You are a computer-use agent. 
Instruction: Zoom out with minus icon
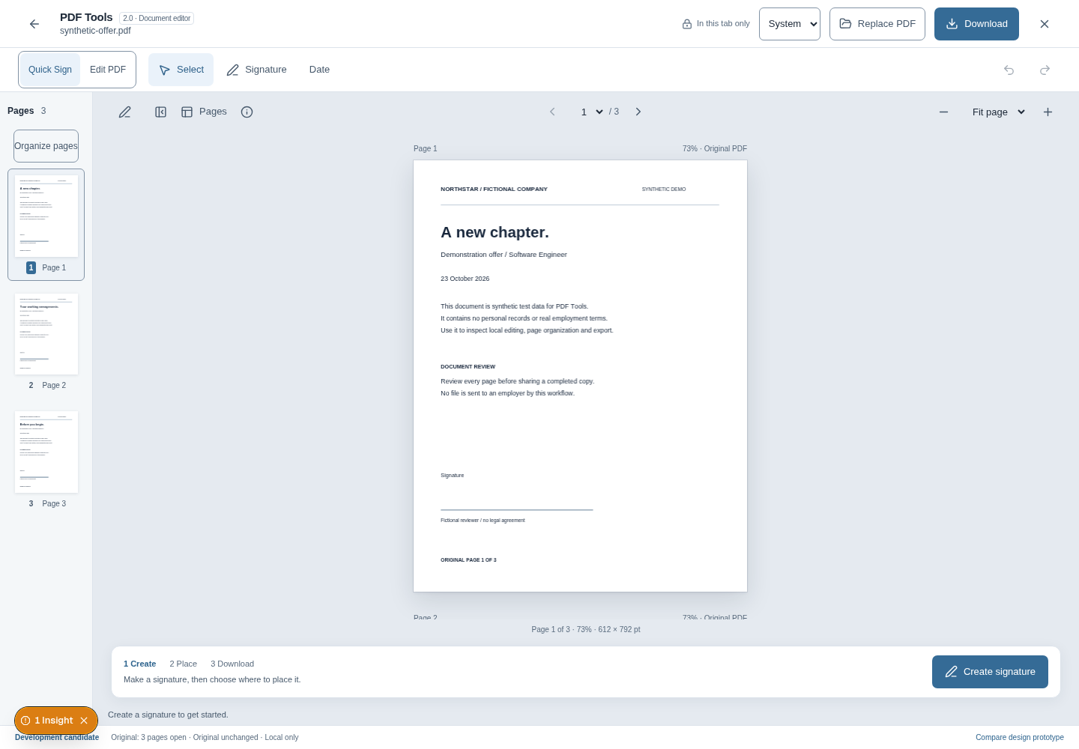[x=943, y=112]
